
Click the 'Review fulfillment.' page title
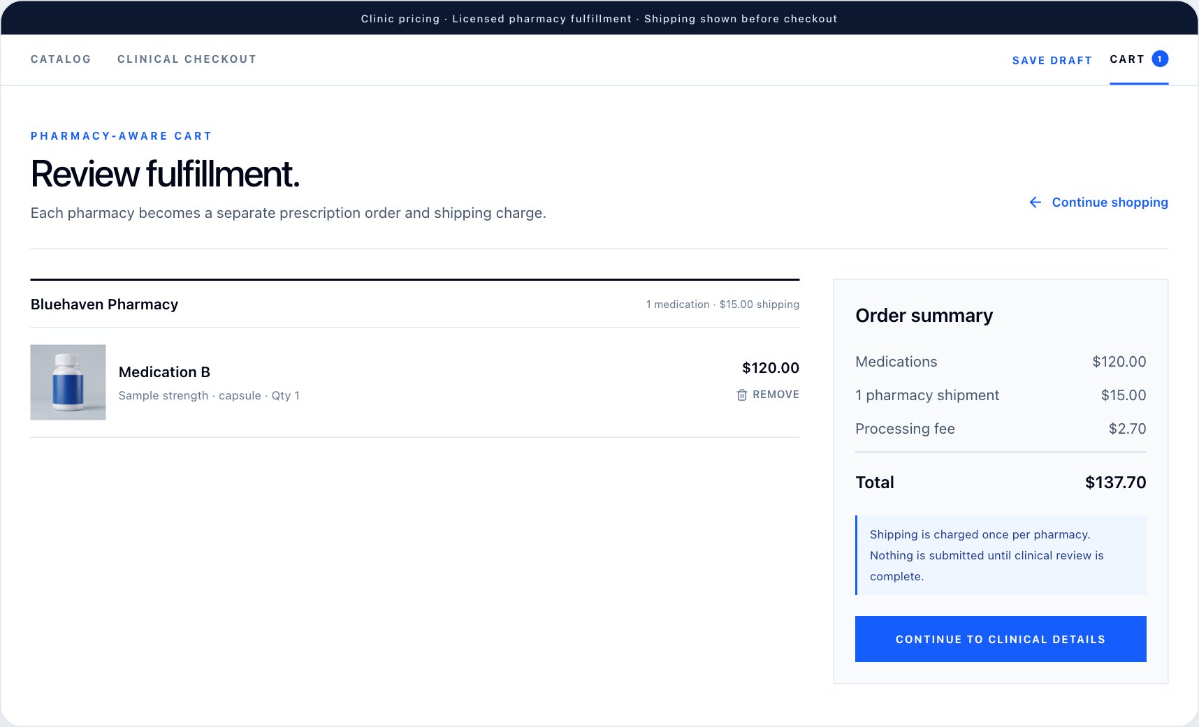click(165, 174)
